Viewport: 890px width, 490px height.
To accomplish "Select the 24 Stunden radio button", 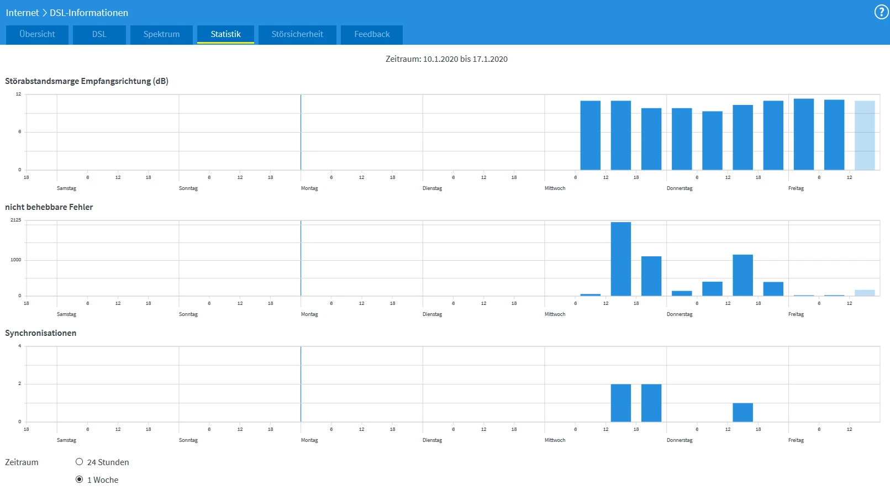I will tap(80, 462).
